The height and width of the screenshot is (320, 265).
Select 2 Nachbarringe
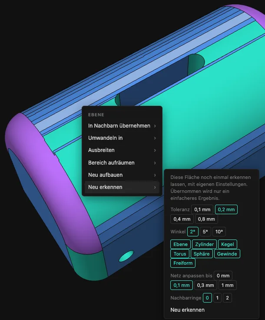pos(227,298)
